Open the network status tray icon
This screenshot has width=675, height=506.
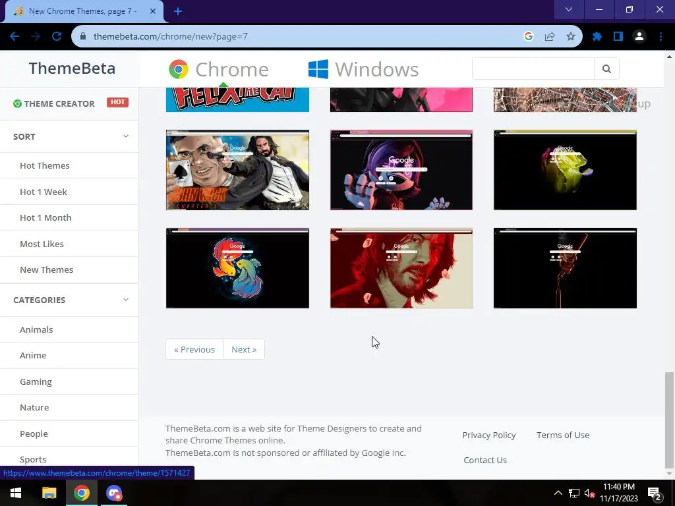coord(574,493)
